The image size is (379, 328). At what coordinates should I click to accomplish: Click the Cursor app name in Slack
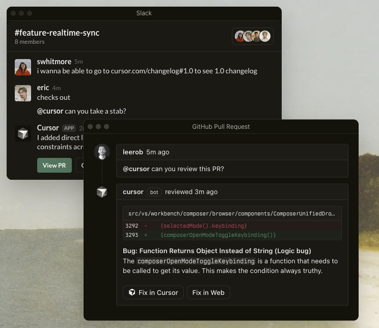coord(48,128)
